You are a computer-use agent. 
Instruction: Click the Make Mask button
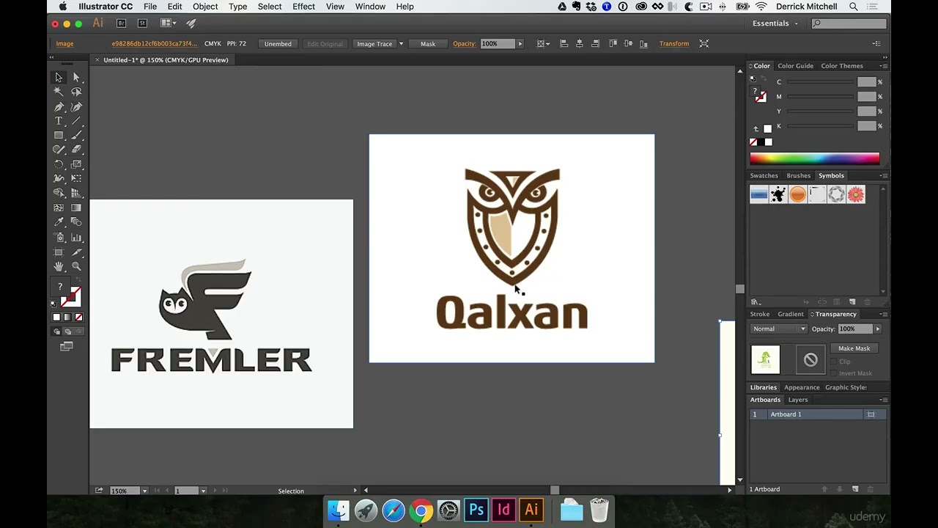pyautogui.click(x=854, y=349)
